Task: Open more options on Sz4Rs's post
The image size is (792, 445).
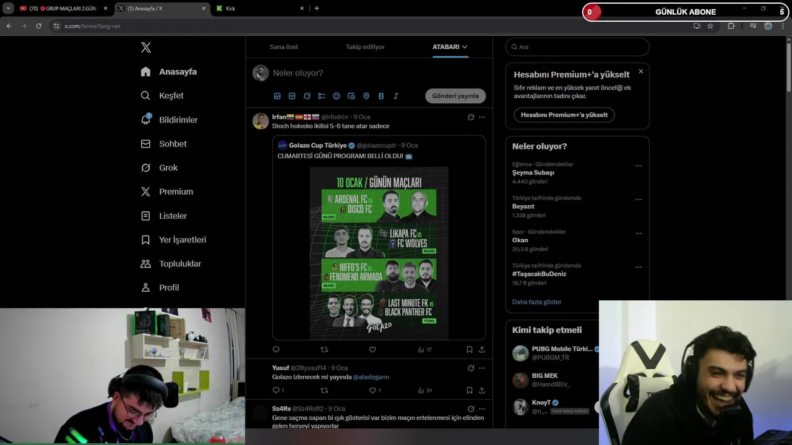Action: click(x=482, y=409)
